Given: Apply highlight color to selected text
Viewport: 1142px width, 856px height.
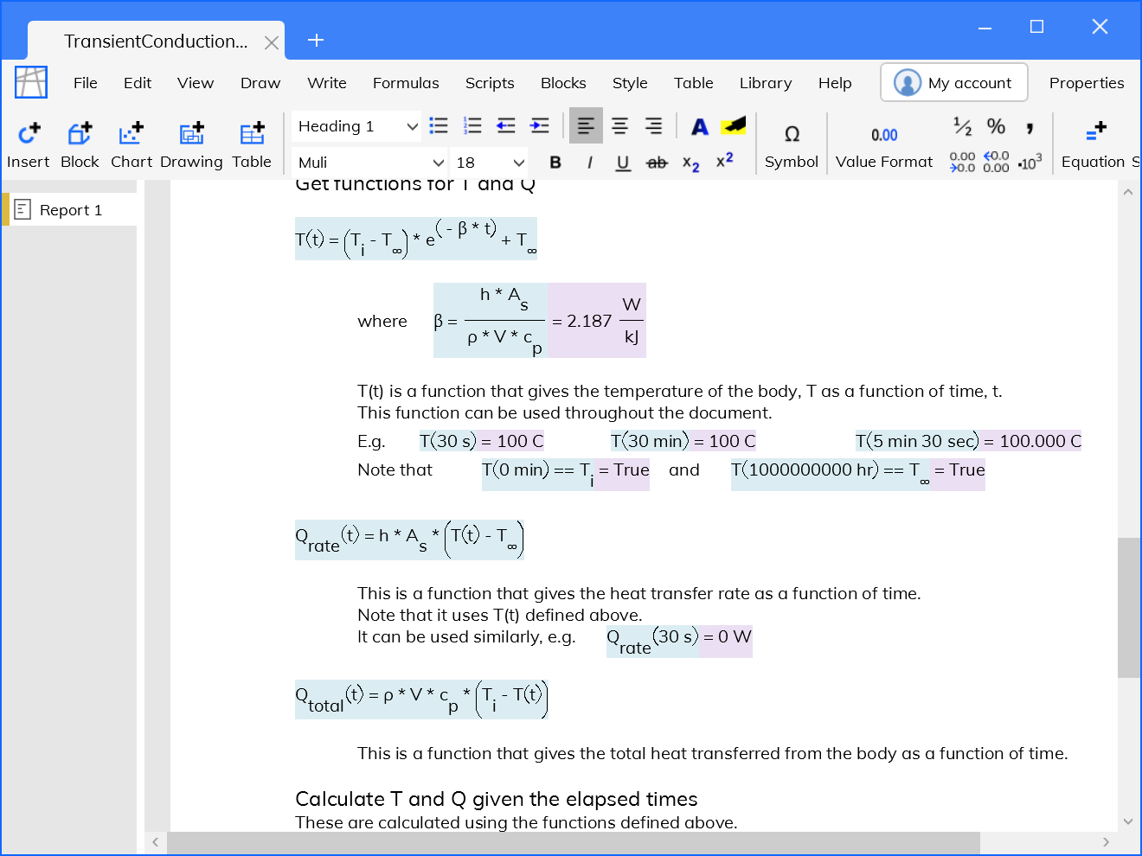Looking at the screenshot, I should 733,126.
